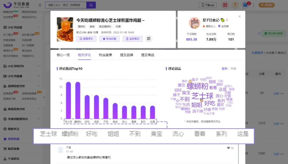Click the 监控笔记 monitoring icon button

tap(132, 38)
